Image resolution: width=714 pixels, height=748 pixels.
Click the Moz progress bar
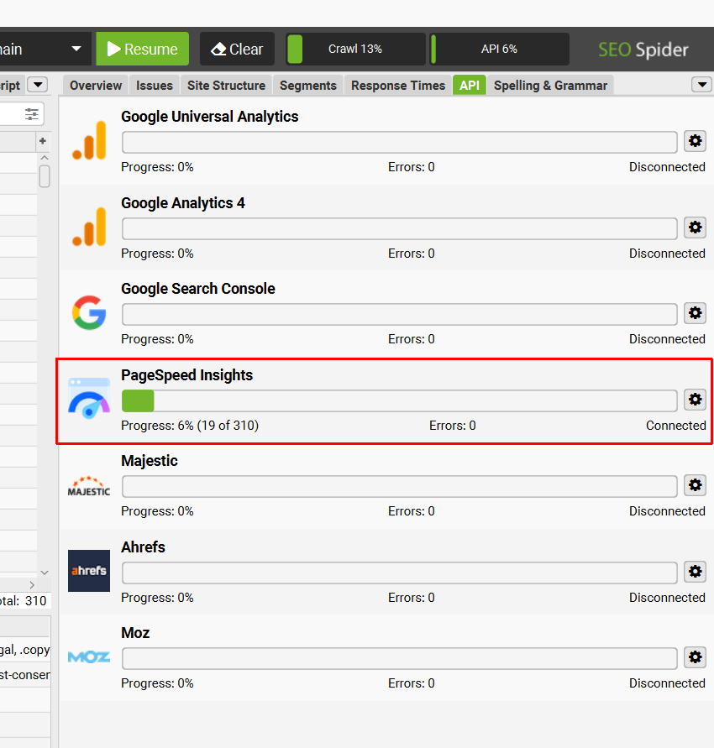[x=400, y=658]
